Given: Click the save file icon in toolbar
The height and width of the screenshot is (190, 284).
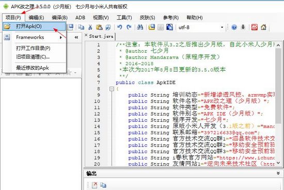Looking at the screenshot, I should (x=70, y=27).
